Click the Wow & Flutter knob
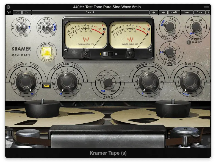This screenshot has width=216, height=164. click(x=149, y=82)
